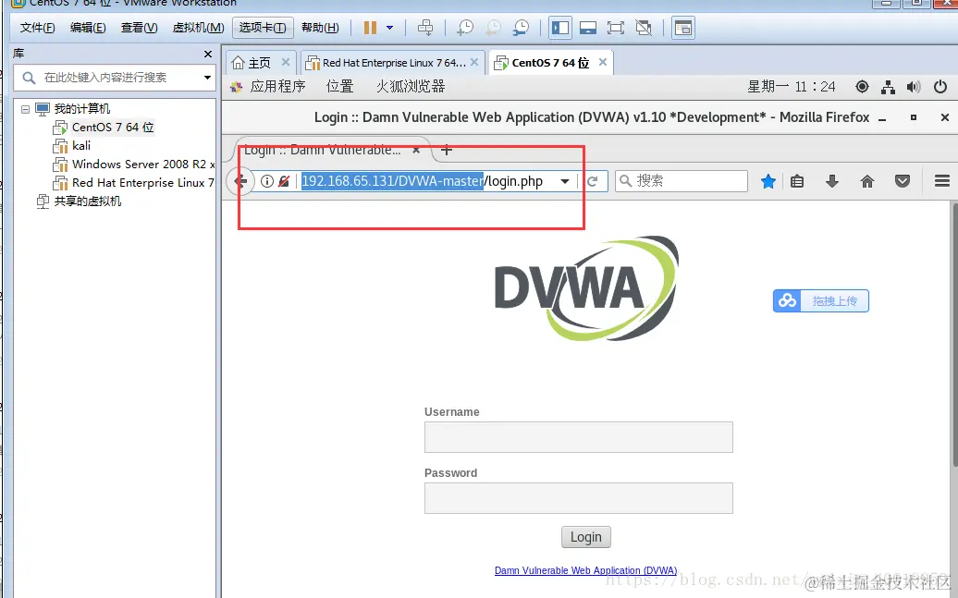Click the console view icon in VMware toolbar
958x598 pixels.
click(x=683, y=28)
